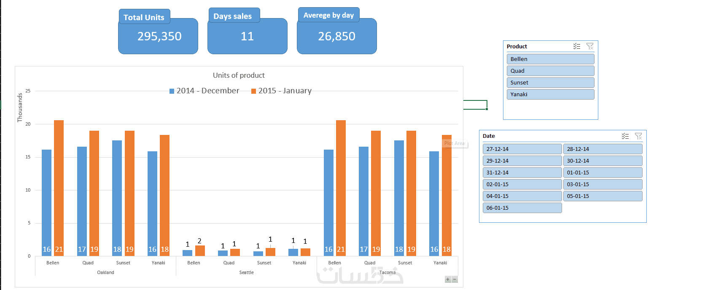The height and width of the screenshot is (290, 721).
Task: Choose Sunset in the Product slicer
Action: coord(550,83)
